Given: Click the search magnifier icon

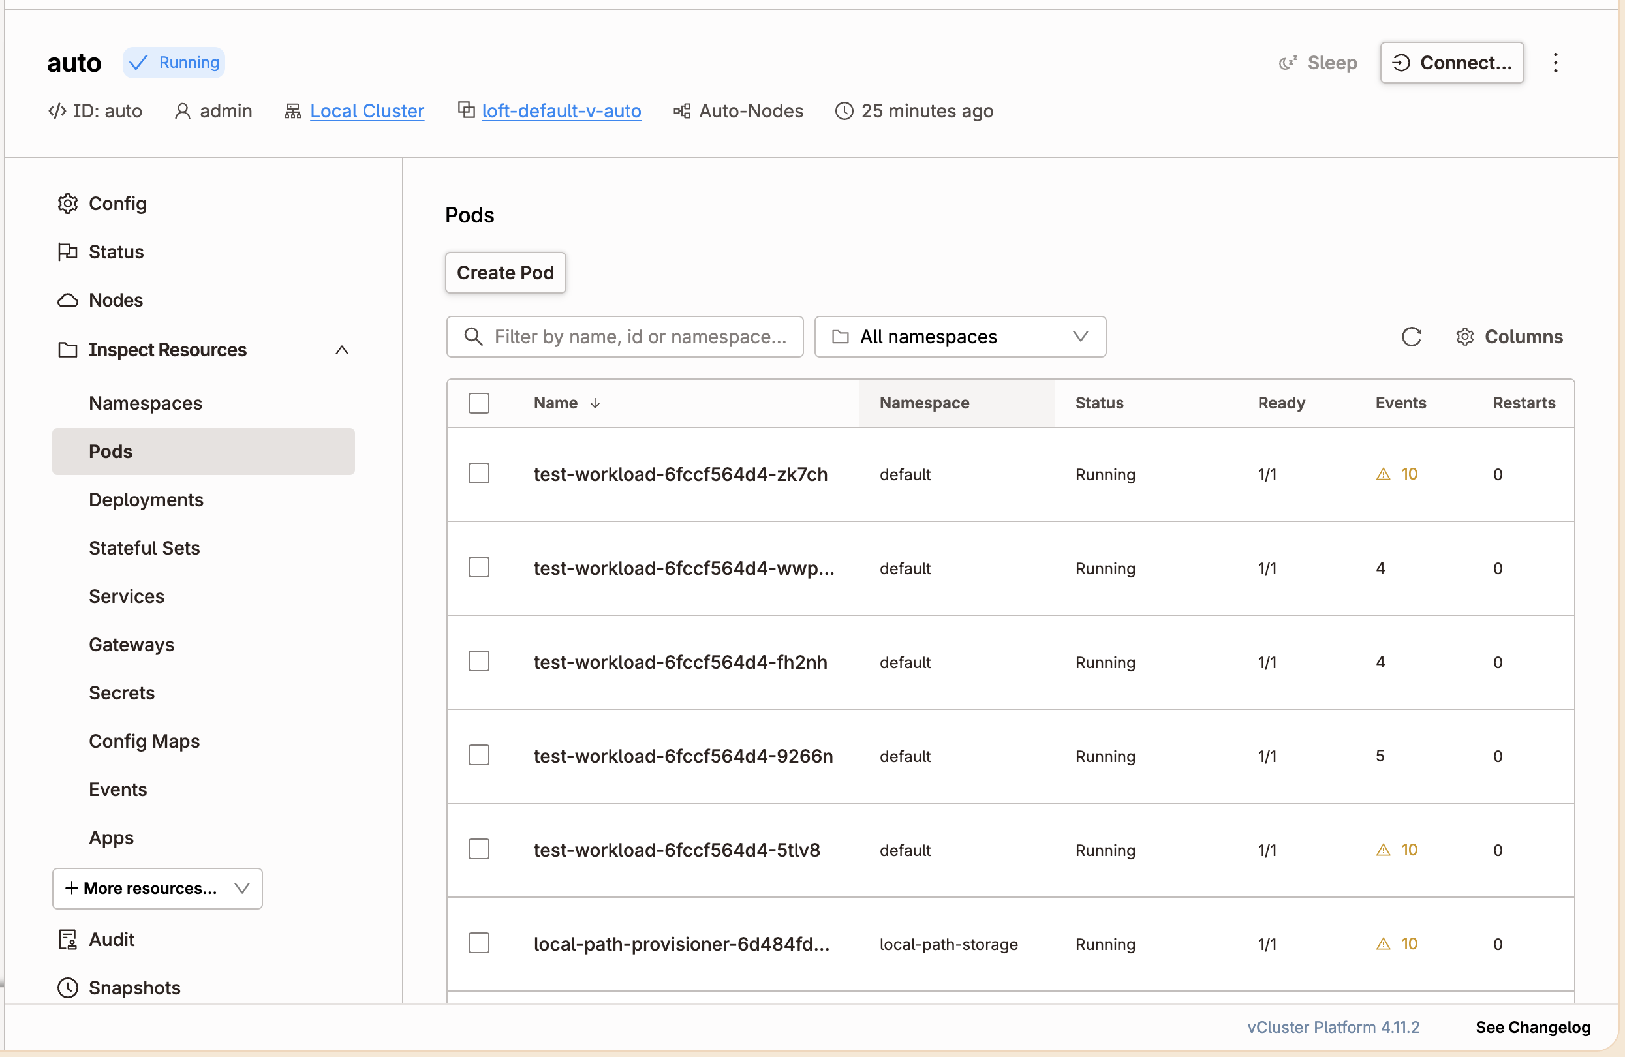Looking at the screenshot, I should 473,337.
